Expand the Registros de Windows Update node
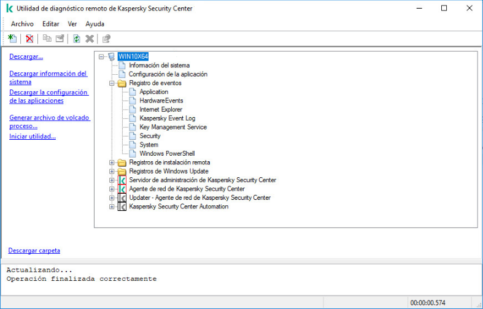 (x=112, y=172)
